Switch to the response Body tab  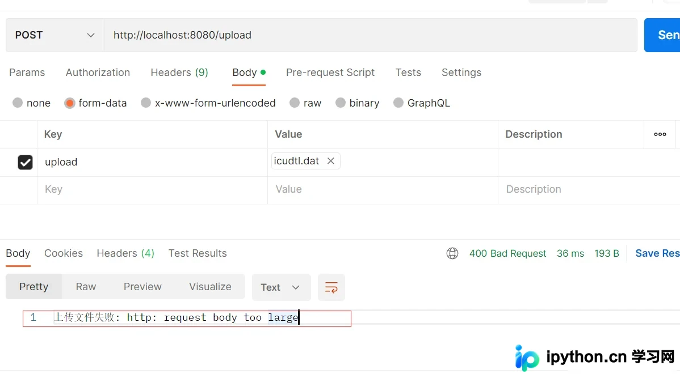click(18, 253)
